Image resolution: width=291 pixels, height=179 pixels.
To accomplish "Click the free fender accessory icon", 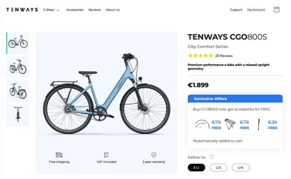I will [202, 124].
